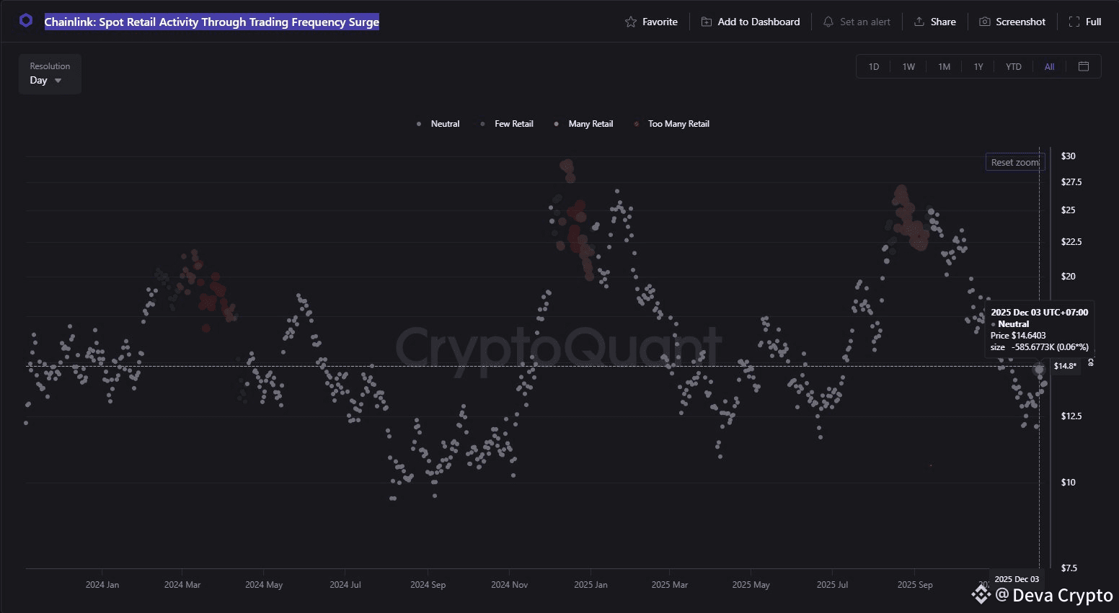Viewport: 1119px width, 613px height.
Task: Select the 1Y time range
Action: pos(978,67)
